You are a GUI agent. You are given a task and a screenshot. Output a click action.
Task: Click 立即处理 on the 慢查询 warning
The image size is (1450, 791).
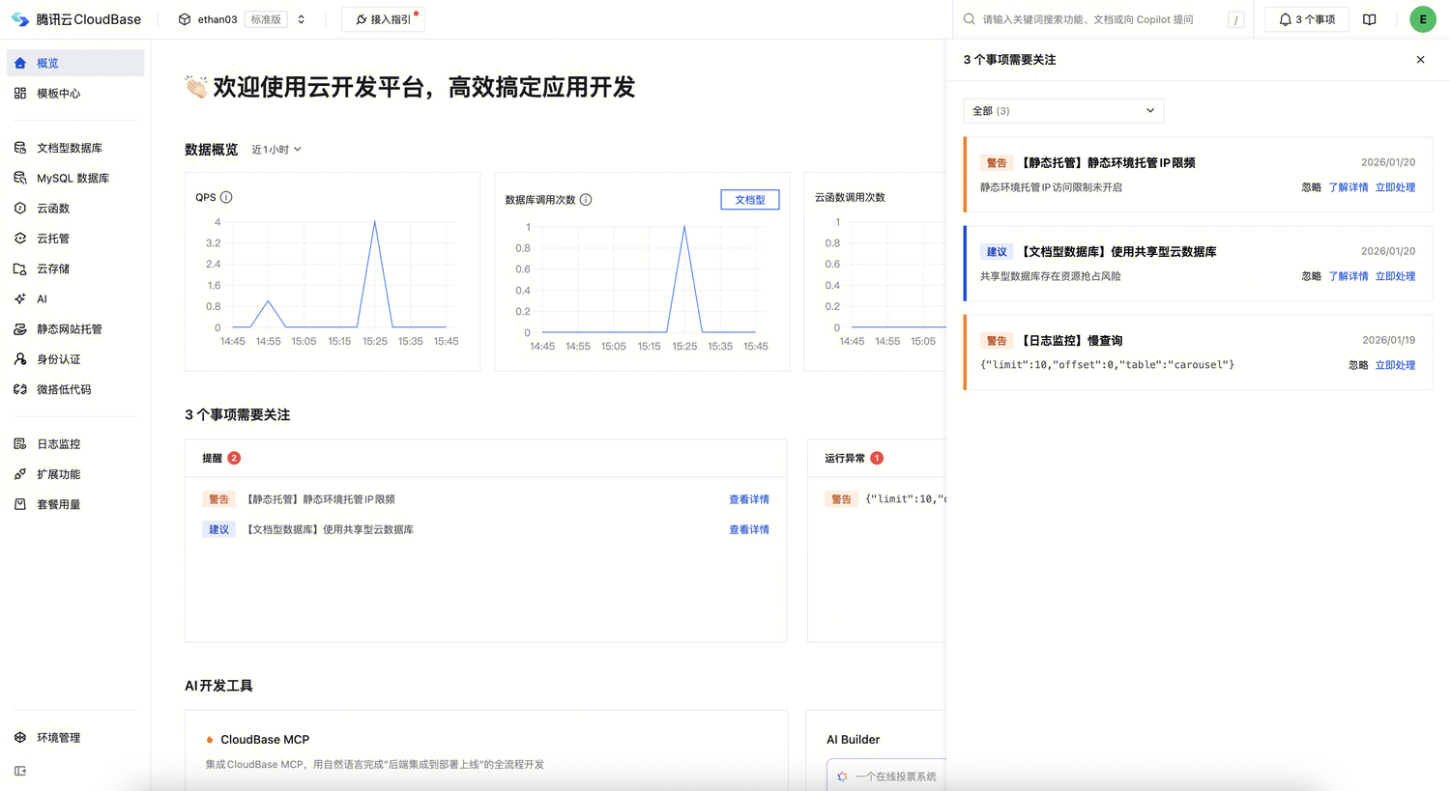pos(1395,365)
